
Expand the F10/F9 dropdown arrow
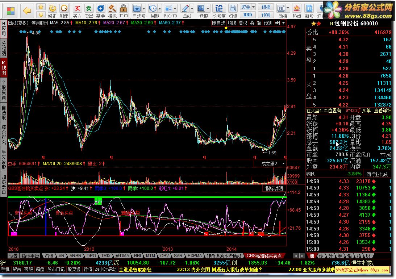pyautogui.click(x=175, y=9)
